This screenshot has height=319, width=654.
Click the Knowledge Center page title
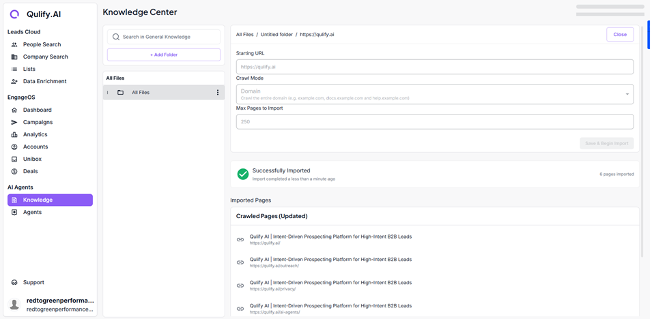[x=140, y=12]
